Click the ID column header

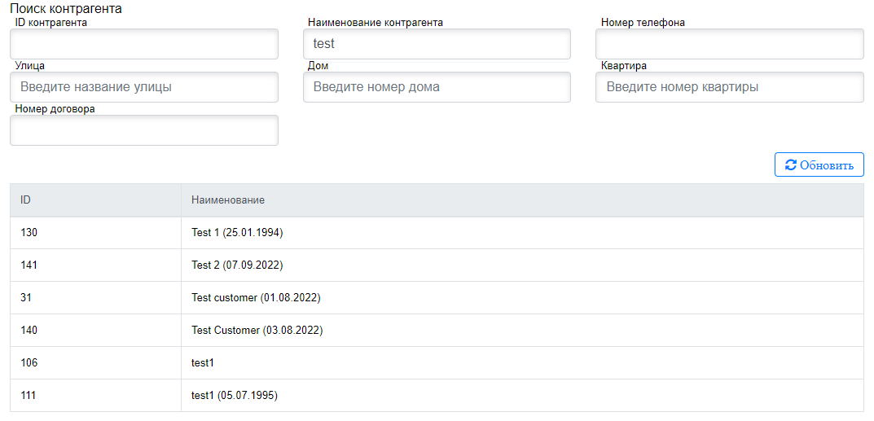pyautogui.click(x=95, y=200)
